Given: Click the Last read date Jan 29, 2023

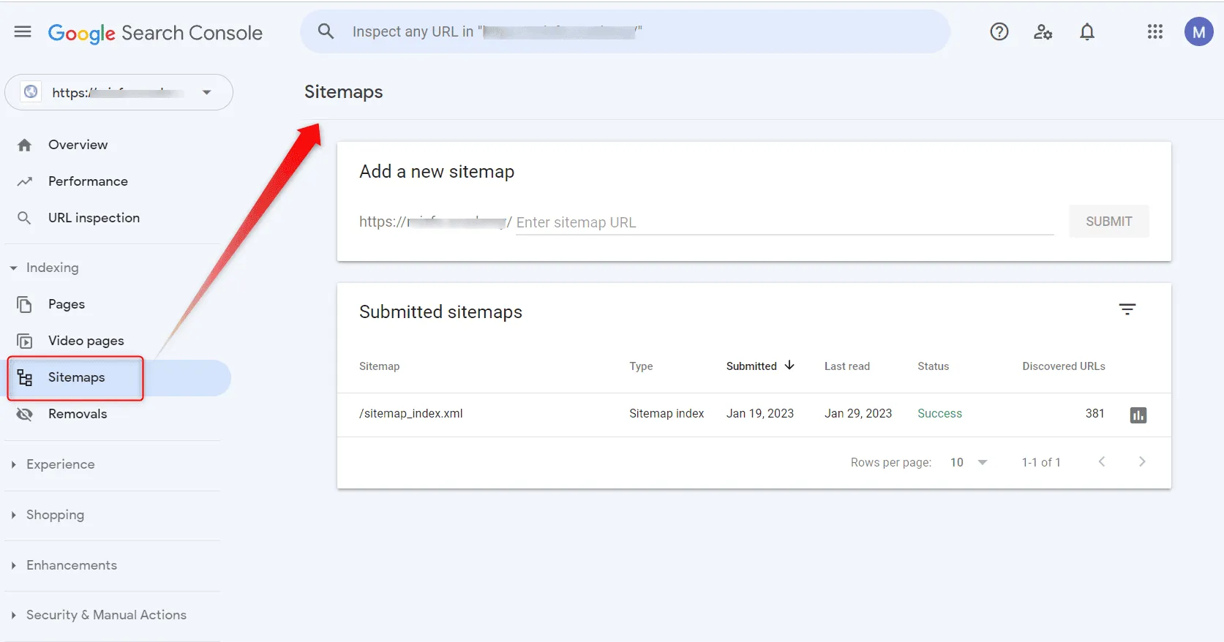Looking at the screenshot, I should 858,413.
